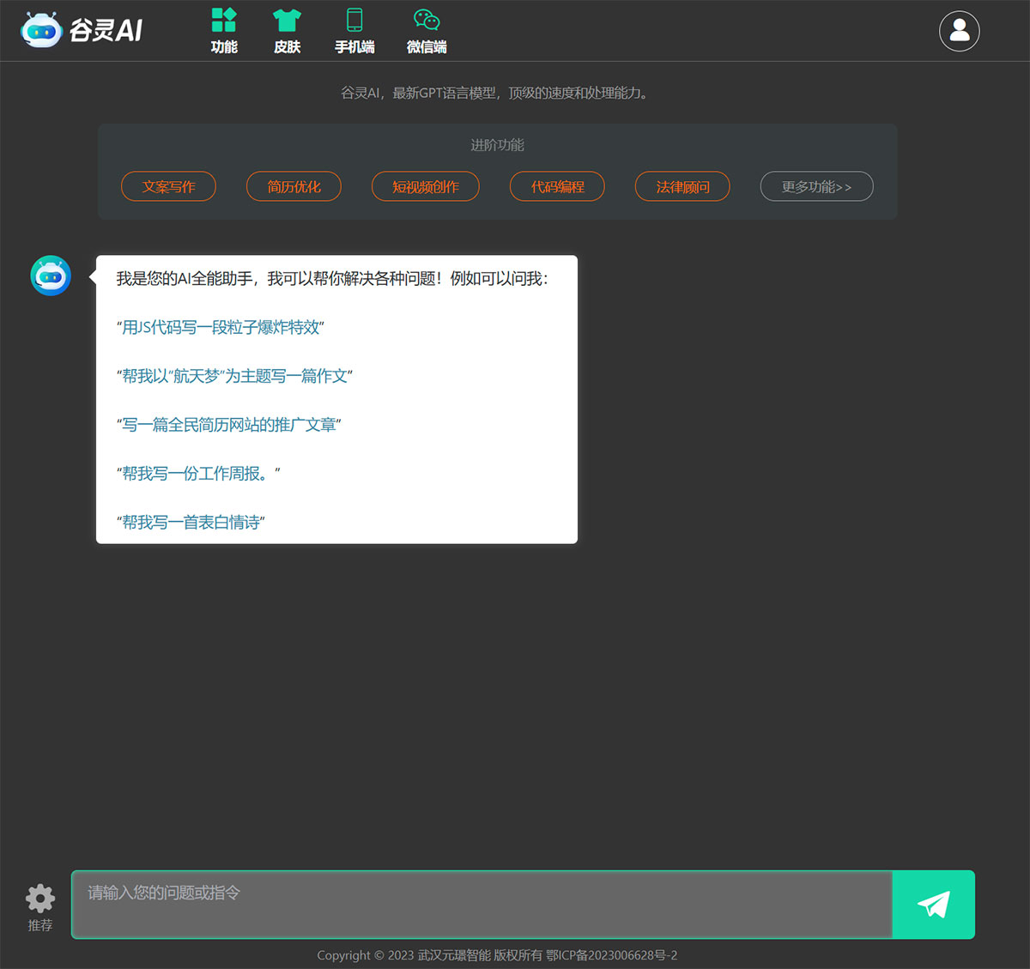Open the user account avatar icon
Screen dimensions: 1030x969
click(959, 30)
